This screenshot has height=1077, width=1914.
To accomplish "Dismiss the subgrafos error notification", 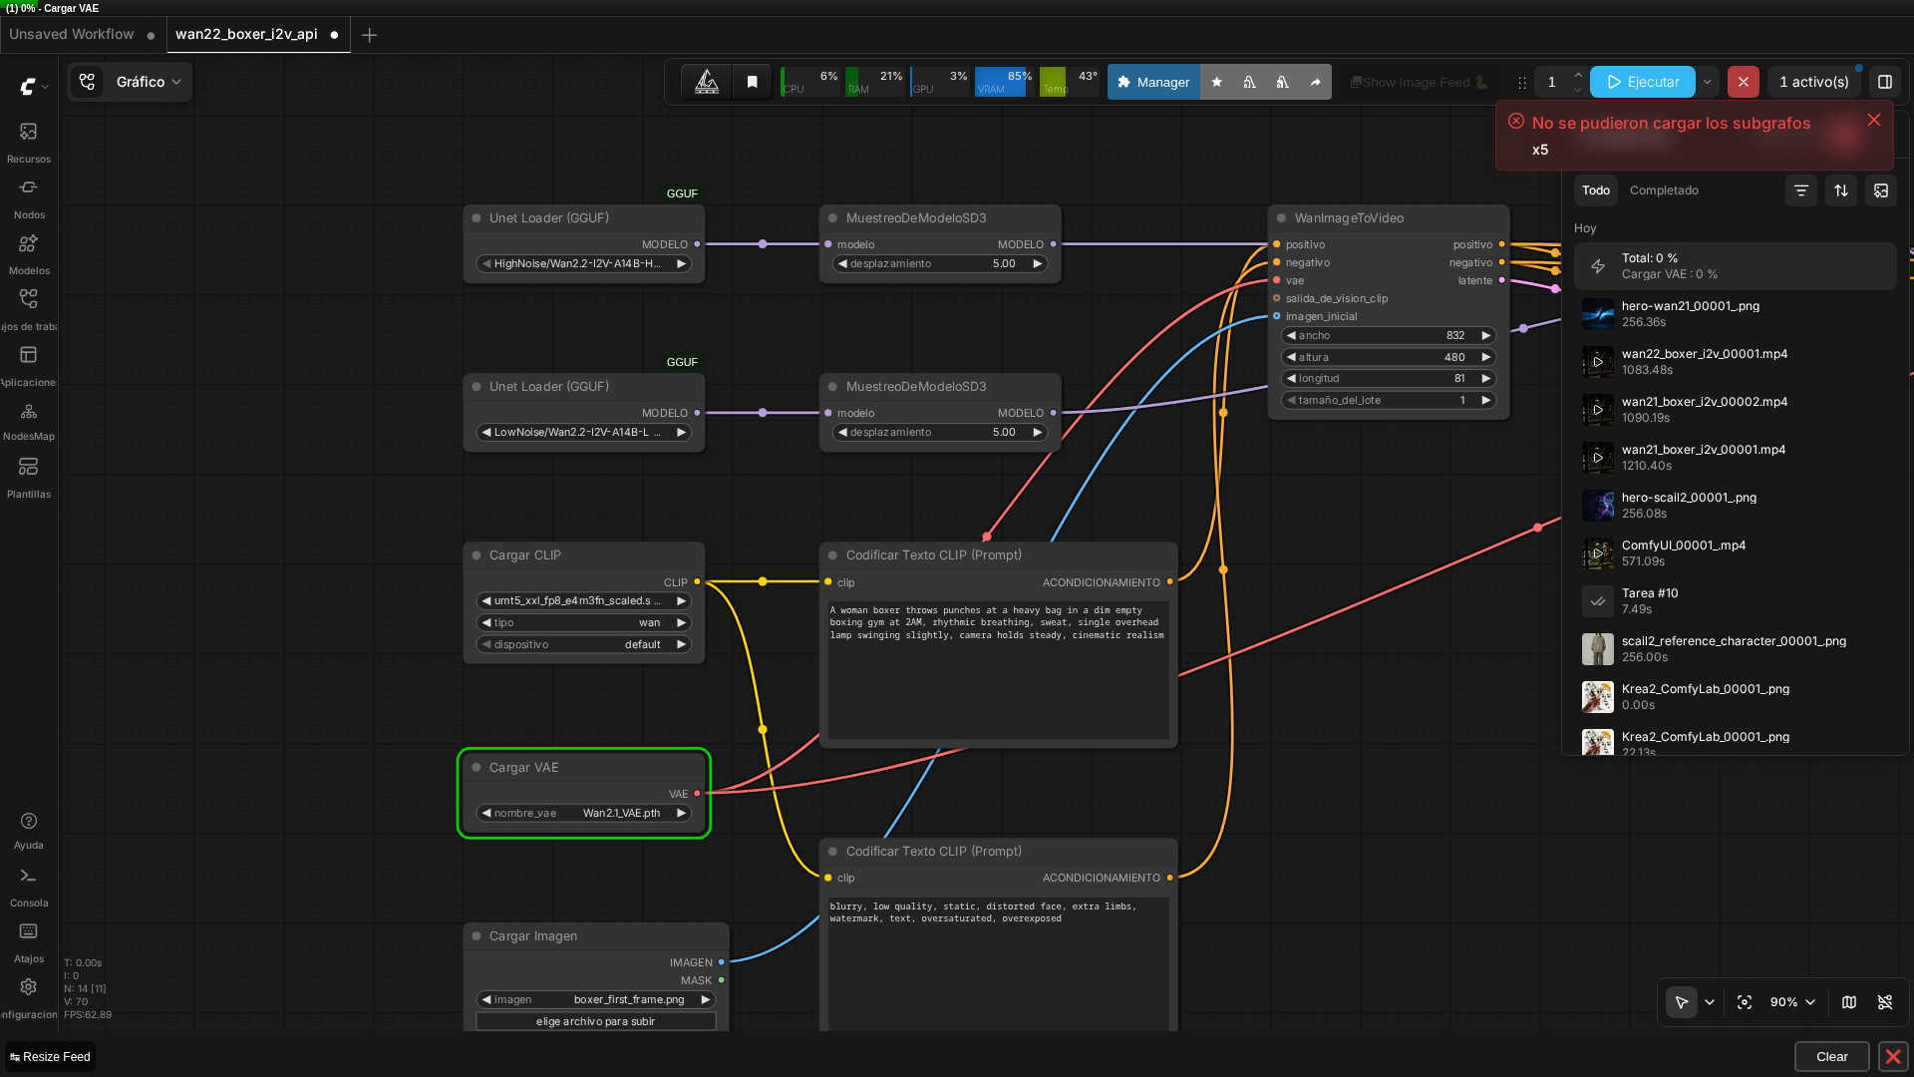I will coord(1874,120).
